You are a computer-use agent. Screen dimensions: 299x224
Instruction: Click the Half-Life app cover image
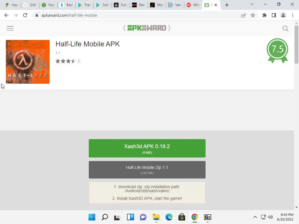(x=28, y=62)
